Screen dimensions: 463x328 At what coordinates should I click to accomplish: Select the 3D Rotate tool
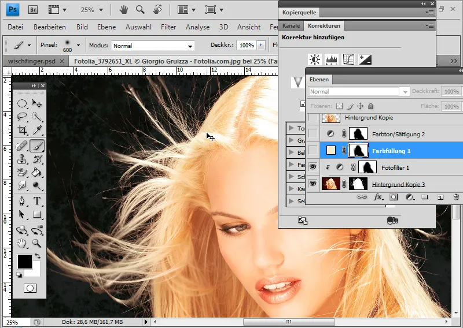(22, 230)
